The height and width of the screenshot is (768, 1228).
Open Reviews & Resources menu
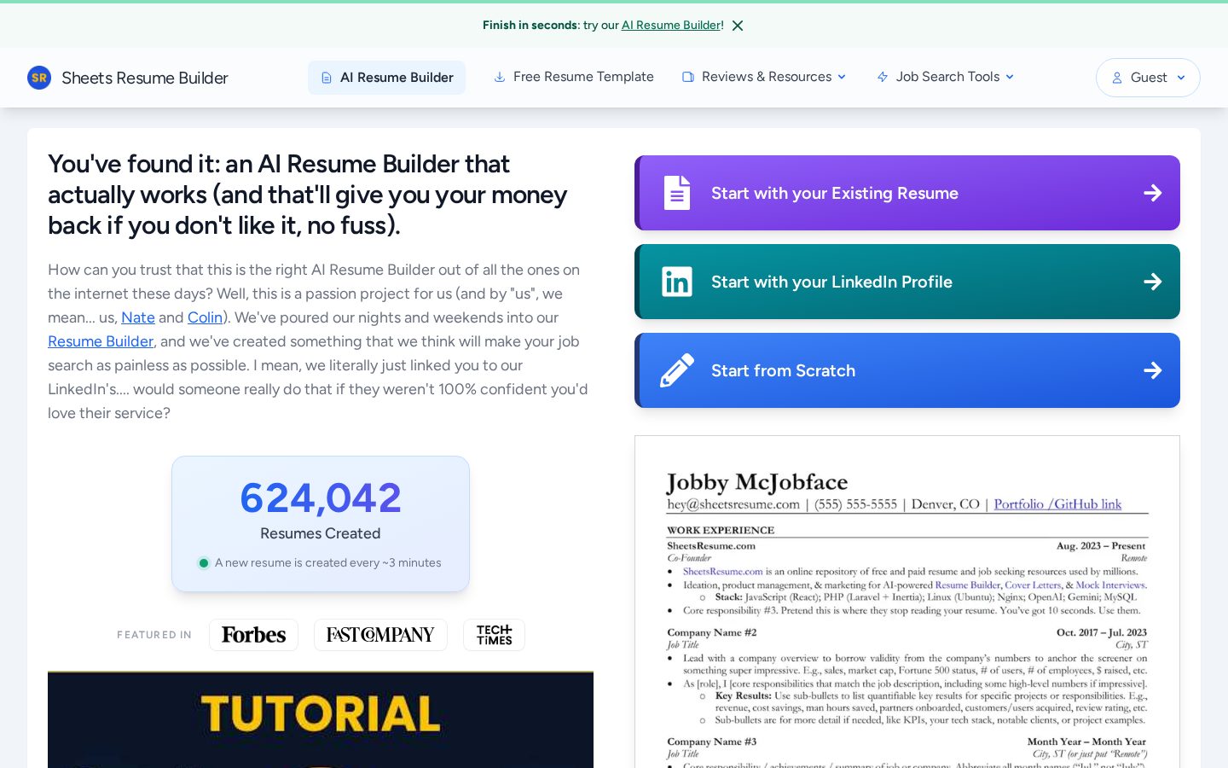(x=764, y=77)
